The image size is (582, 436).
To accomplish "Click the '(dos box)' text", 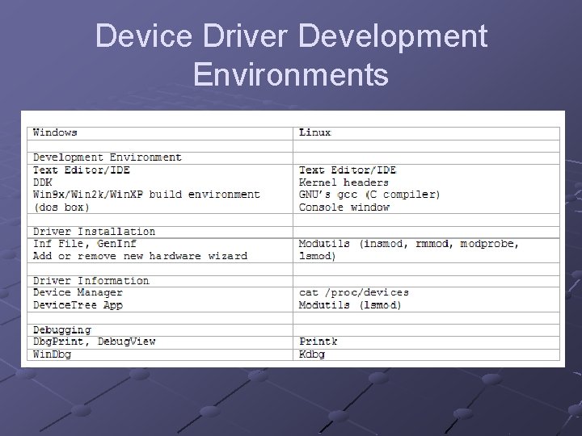I will (x=61, y=208).
